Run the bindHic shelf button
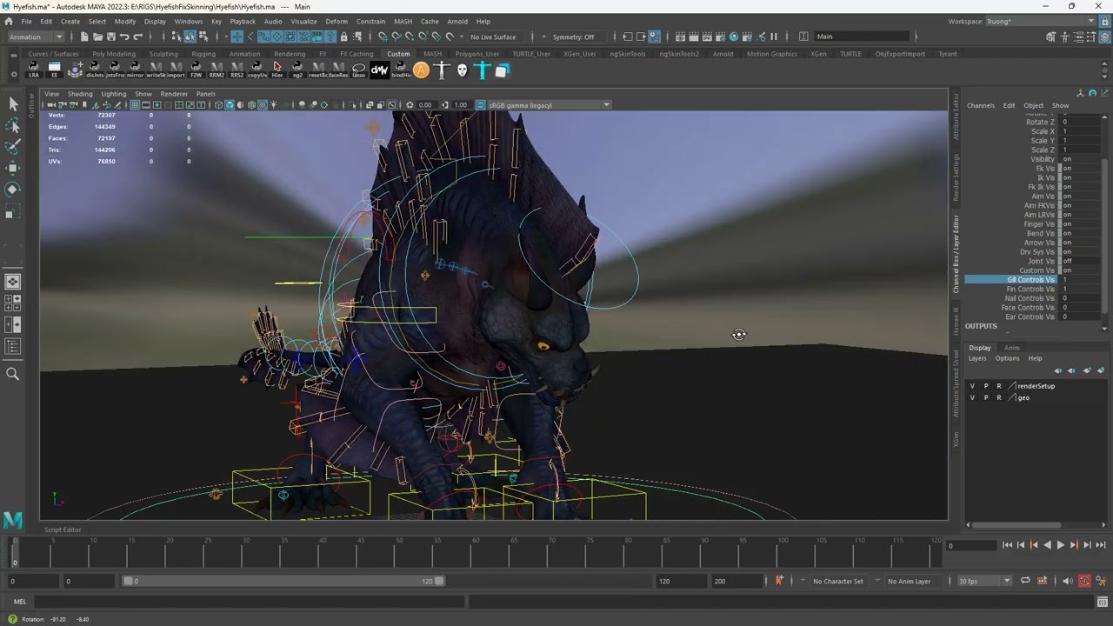The width and height of the screenshot is (1113, 626). [401, 70]
